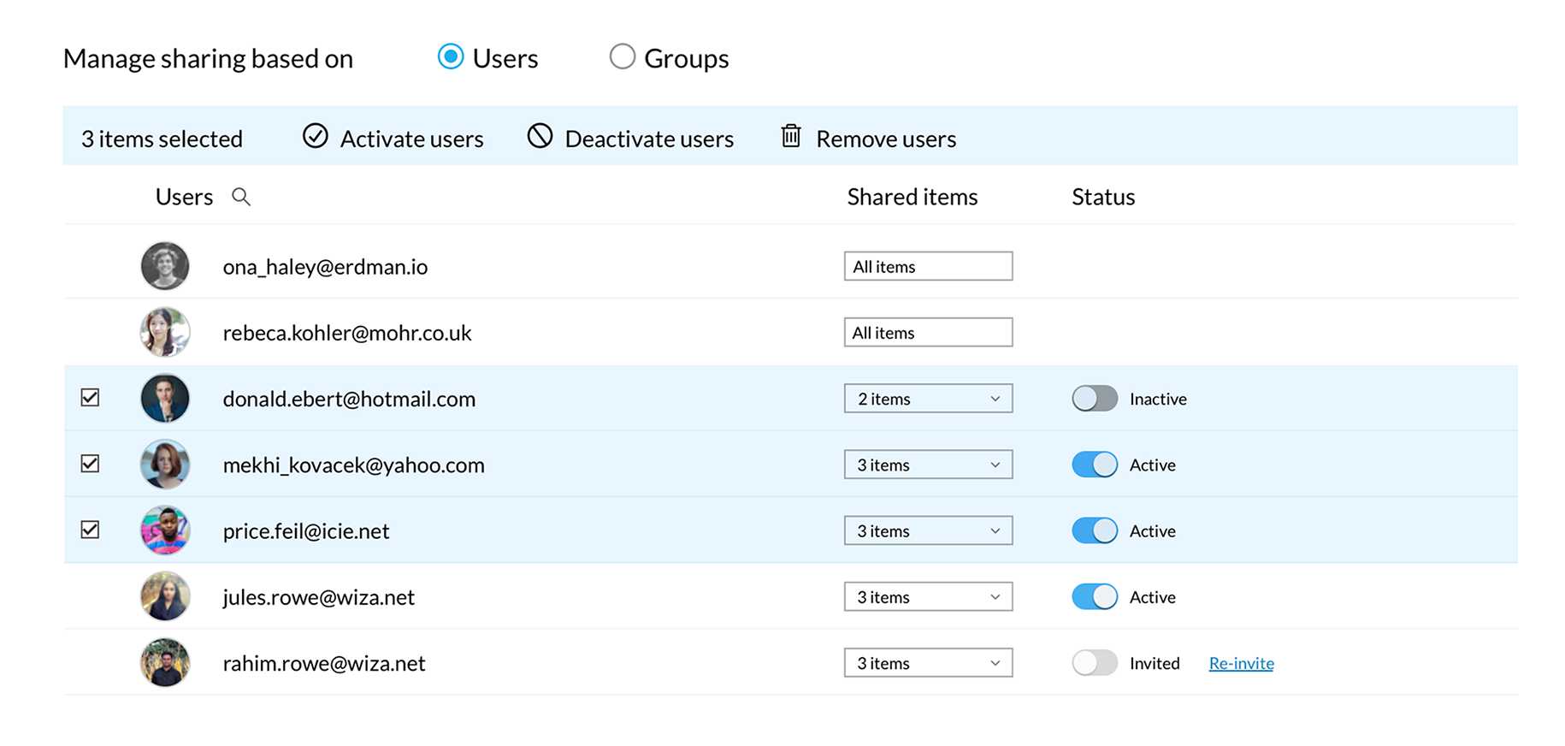The image size is (1565, 746).
Task: Click the rebeca.kohler@mohr.co.uk email address
Action: click(347, 333)
